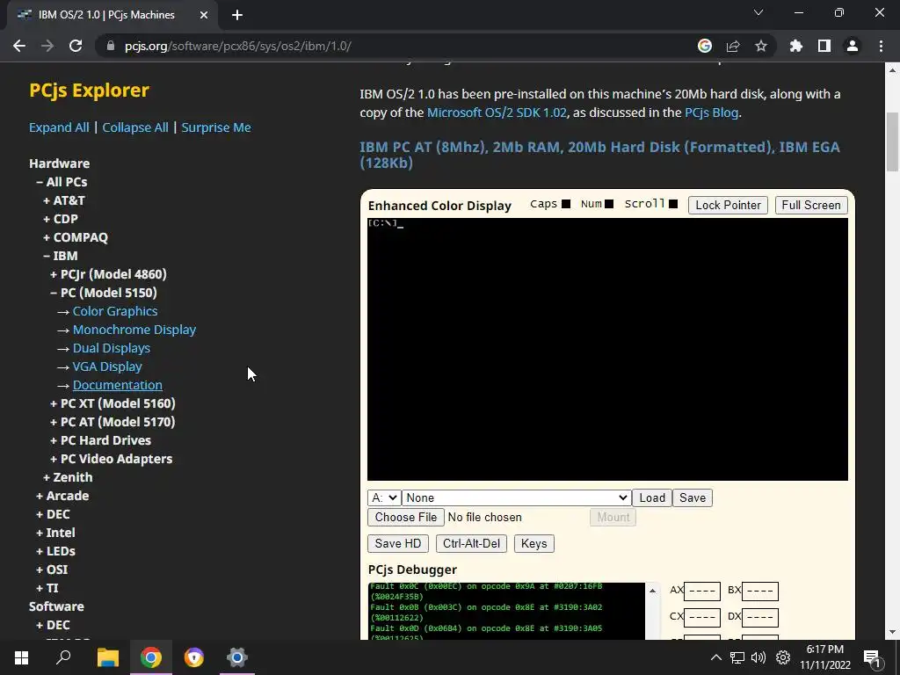This screenshot has height=675, width=900.
Task: Open the Keys button
Action: tap(533, 543)
